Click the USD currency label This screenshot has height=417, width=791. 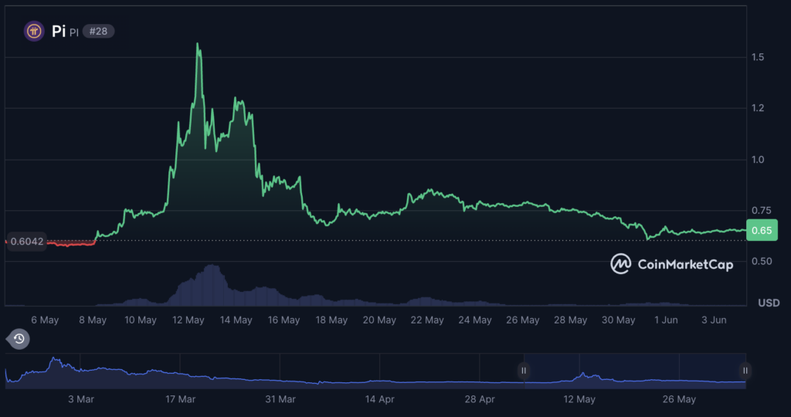pos(769,303)
